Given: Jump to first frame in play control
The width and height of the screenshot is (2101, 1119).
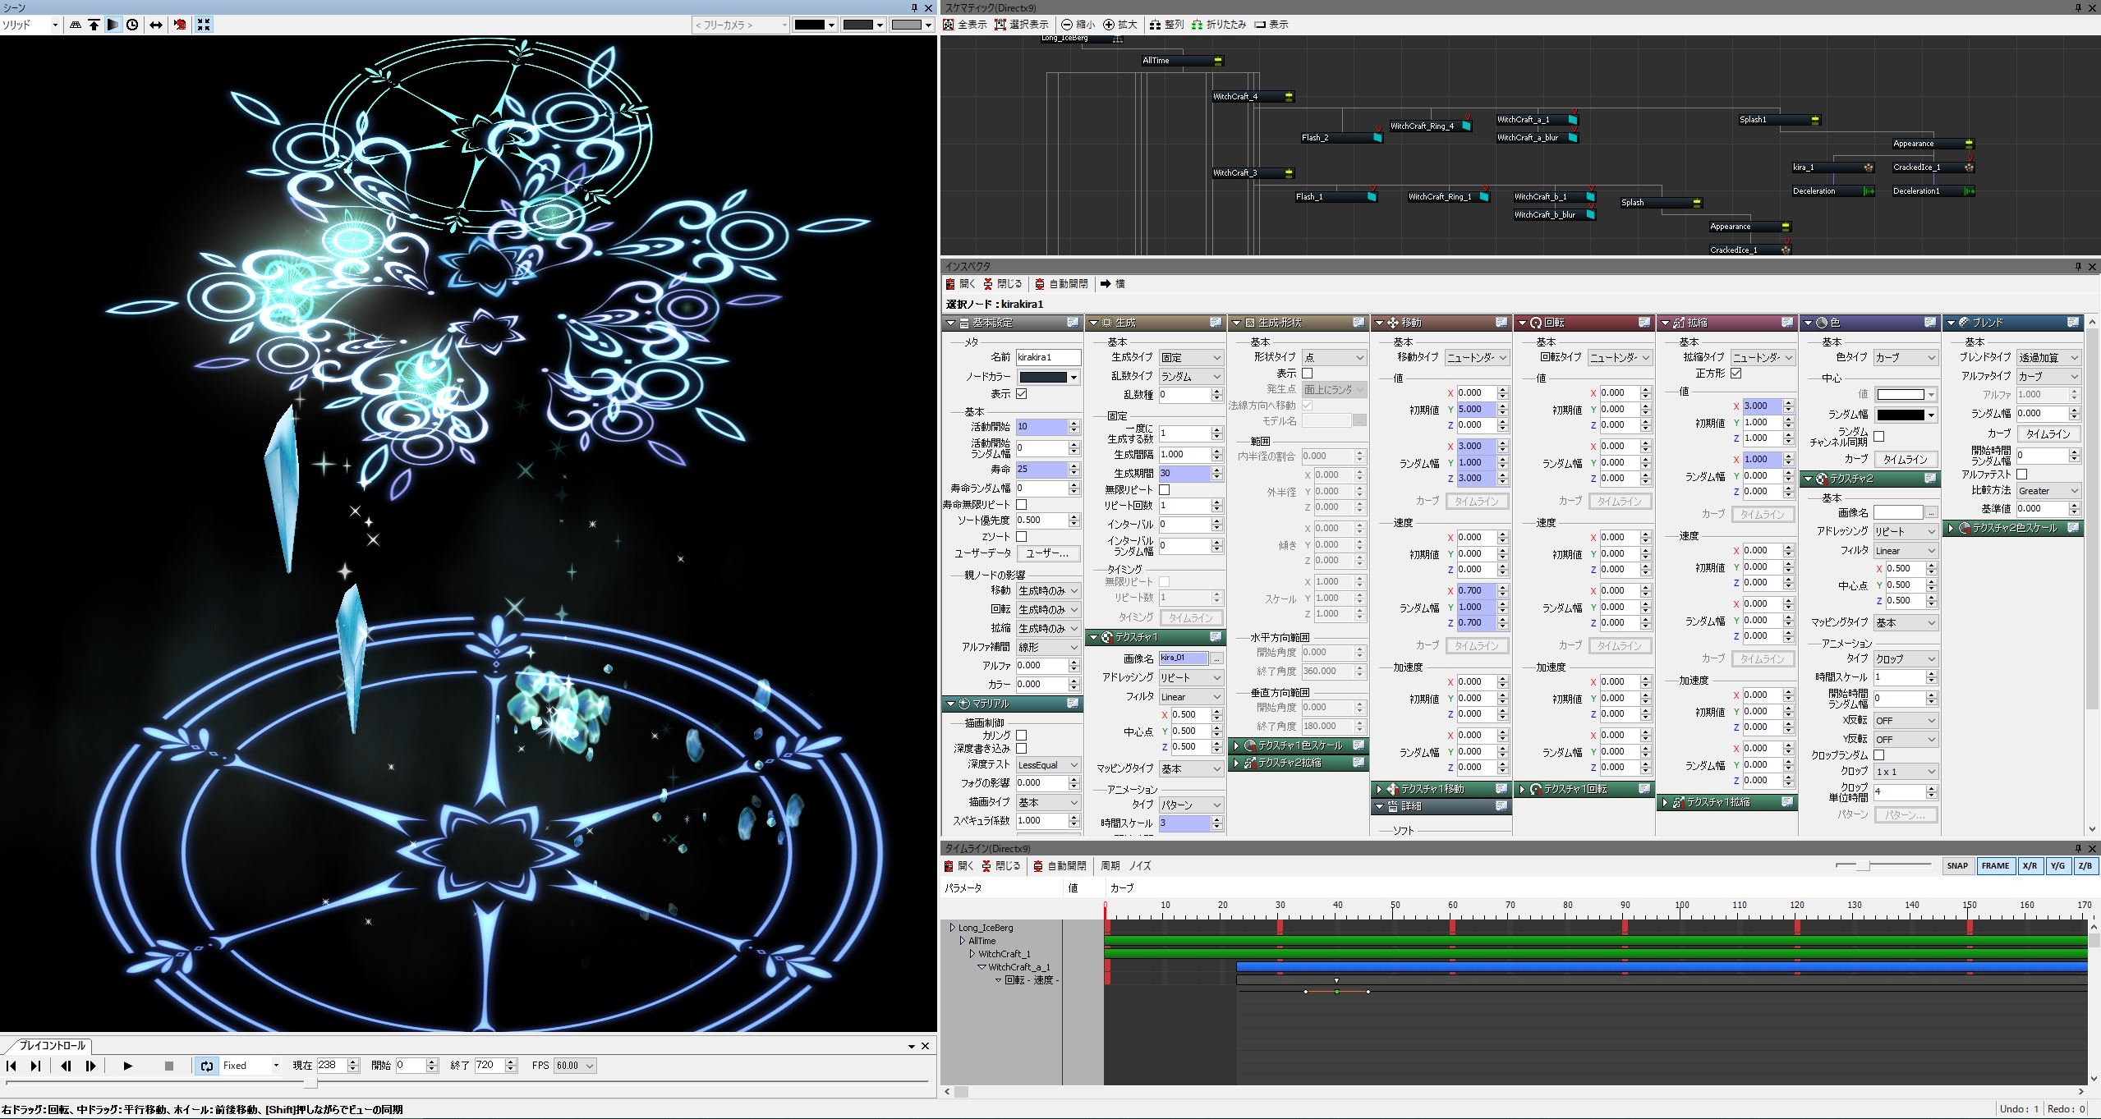Looking at the screenshot, I should click(x=11, y=1066).
